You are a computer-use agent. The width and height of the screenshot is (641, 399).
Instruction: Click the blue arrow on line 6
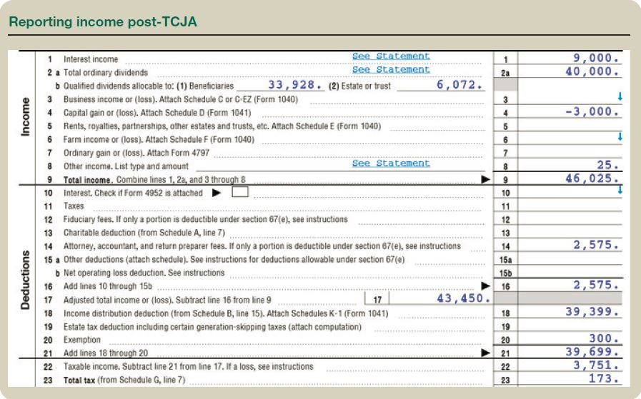click(620, 136)
